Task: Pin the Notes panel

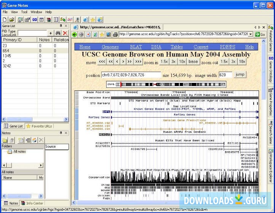Action: 61,133
